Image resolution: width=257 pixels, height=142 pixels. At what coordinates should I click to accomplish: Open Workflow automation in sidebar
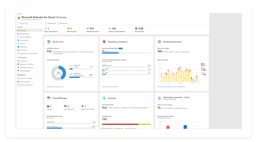(x=27, y=85)
